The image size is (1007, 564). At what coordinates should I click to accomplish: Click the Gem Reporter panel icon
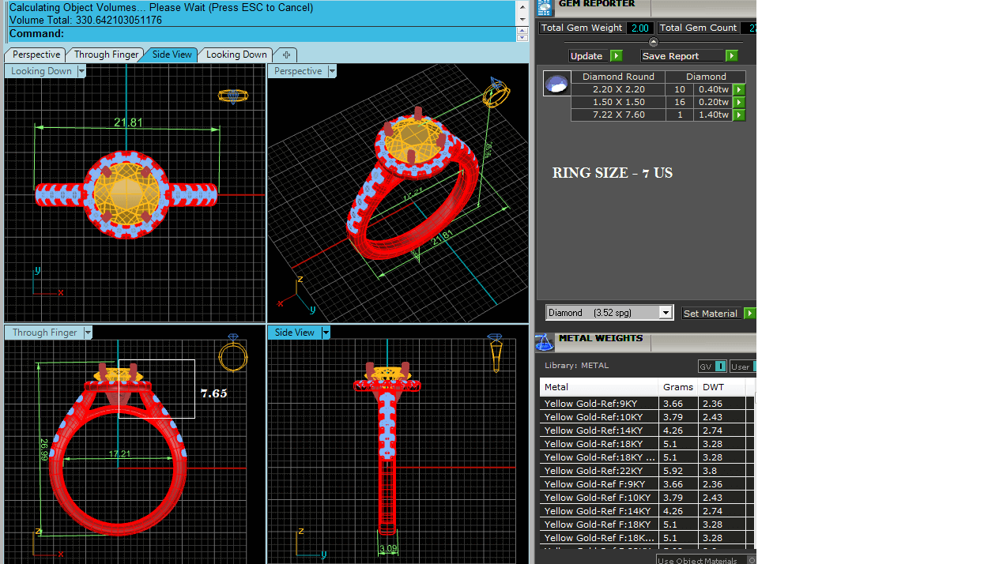click(545, 7)
